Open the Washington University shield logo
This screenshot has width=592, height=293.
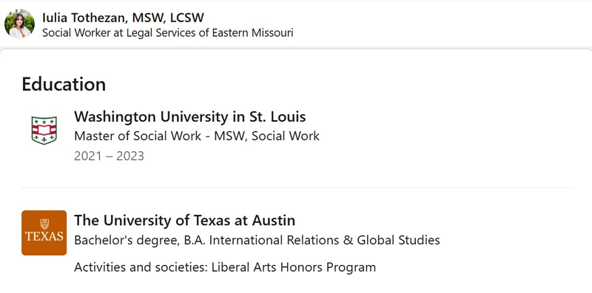44,131
